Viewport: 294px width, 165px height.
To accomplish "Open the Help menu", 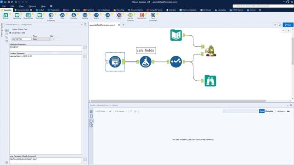I will 43,6.
